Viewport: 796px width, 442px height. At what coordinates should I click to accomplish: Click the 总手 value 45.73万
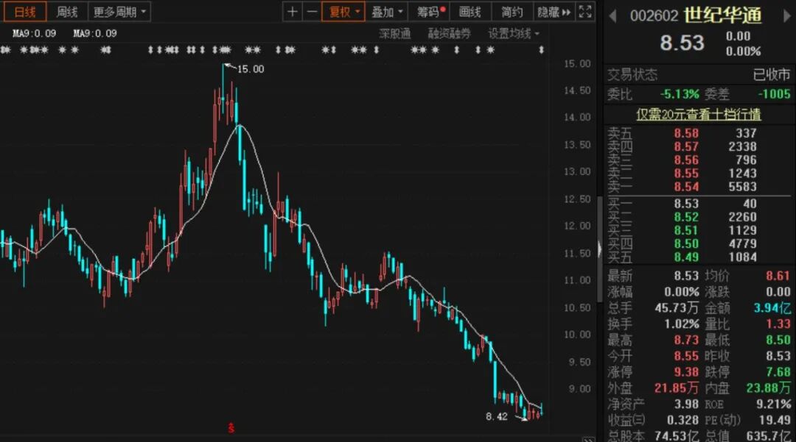pos(677,308)
